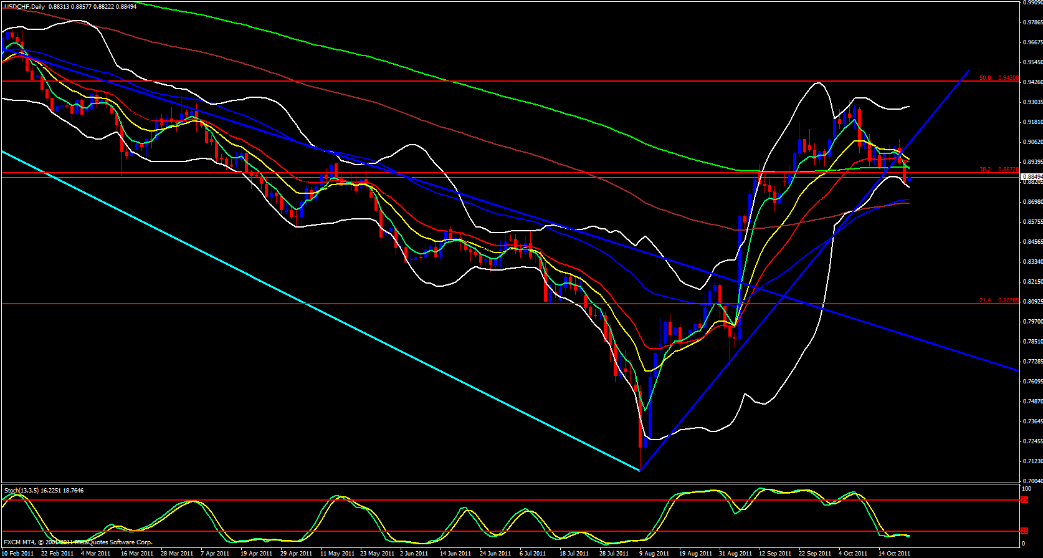
Task: Click the 14 Oct 2011 date label
Action: [x=894, y=554]
